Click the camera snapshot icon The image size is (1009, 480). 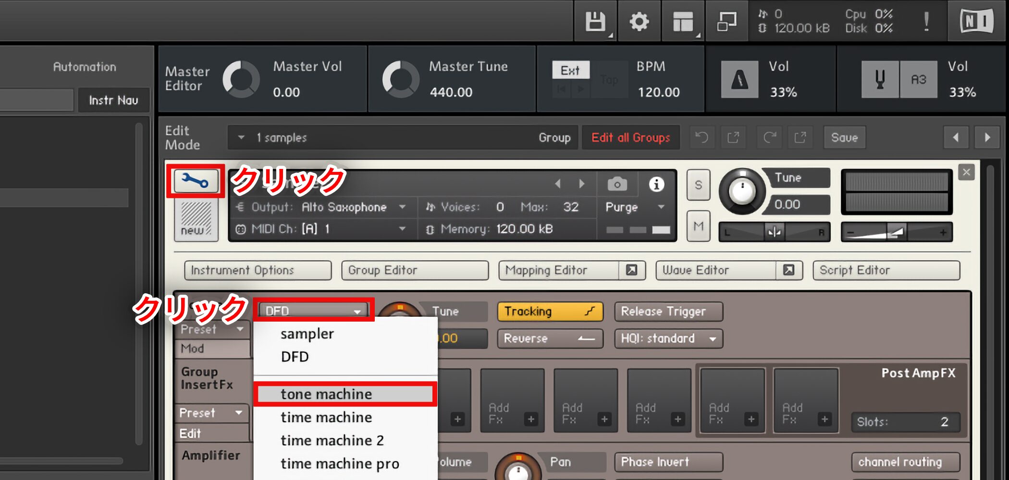(x=617, y=184)
